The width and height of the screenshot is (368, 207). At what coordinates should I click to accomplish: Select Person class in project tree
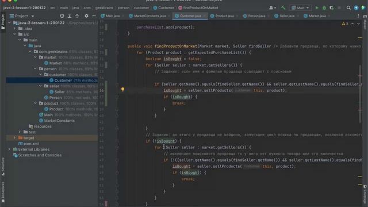[x=55, y=97]
